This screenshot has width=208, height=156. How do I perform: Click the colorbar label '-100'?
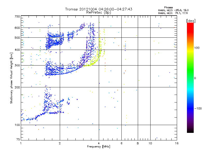(x=198, y=108)
